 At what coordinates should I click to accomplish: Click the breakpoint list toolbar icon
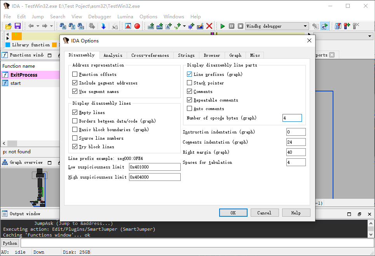(338, 26)
